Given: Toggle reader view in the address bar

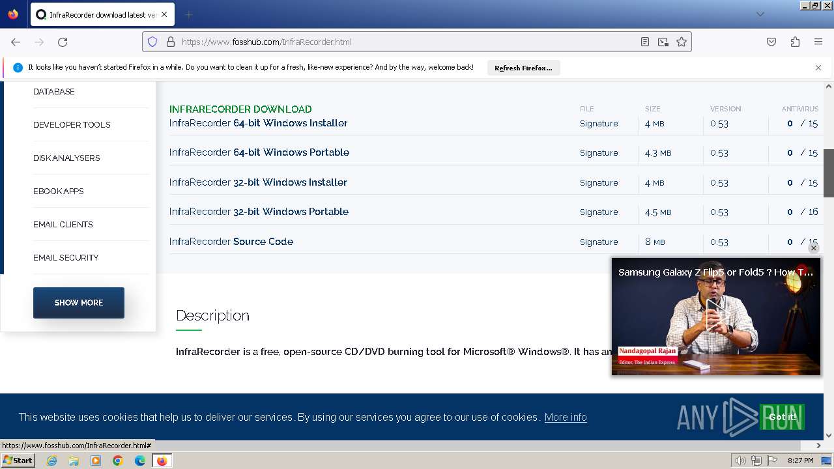Looking at the screenshot, I should tap(645, 42).
